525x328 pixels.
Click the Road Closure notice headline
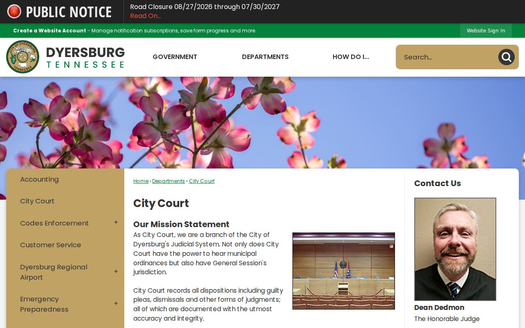205,7
